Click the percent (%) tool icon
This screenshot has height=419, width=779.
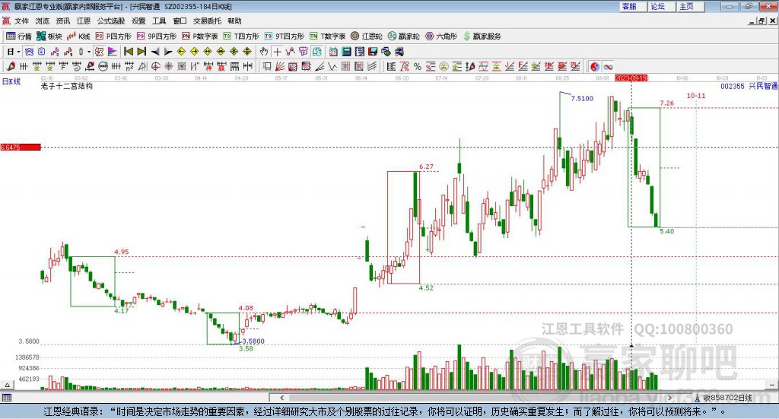coord(418,66)
